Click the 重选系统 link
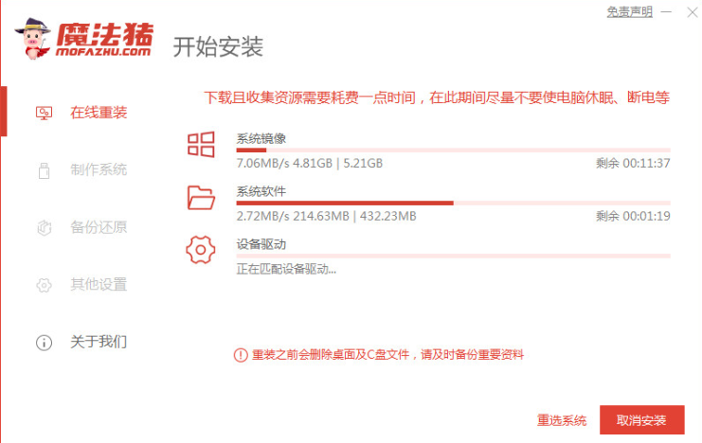 (562, 420)
